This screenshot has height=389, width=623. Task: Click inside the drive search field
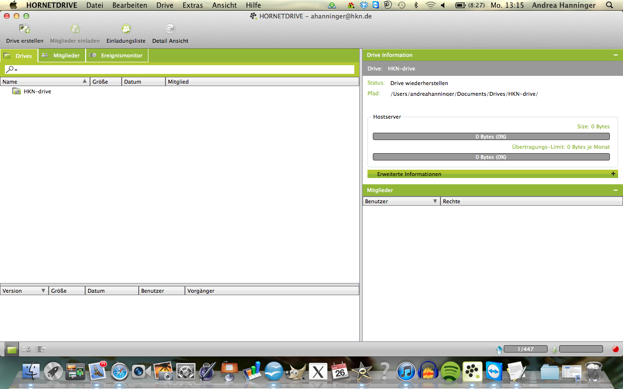point(185,70)
